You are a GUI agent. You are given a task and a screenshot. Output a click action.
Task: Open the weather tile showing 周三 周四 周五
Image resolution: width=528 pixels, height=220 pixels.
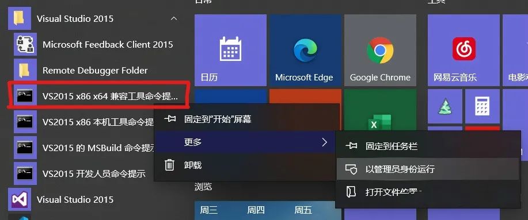pos(268,211)
